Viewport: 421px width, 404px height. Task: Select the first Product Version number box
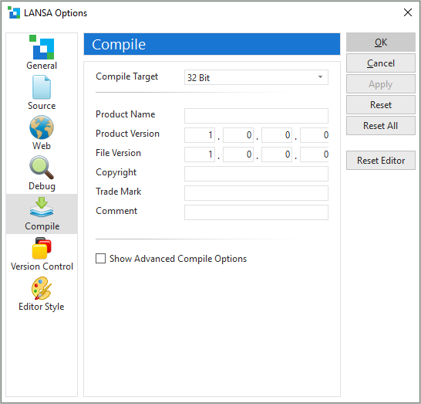tap(200, 135)
